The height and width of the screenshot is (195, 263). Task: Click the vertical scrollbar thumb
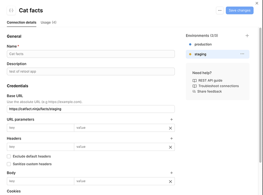pos(260,95)
